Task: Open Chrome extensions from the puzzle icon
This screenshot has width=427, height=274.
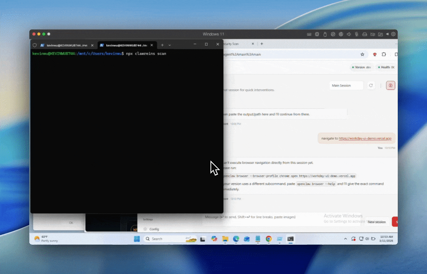Action: pos(384,54)
